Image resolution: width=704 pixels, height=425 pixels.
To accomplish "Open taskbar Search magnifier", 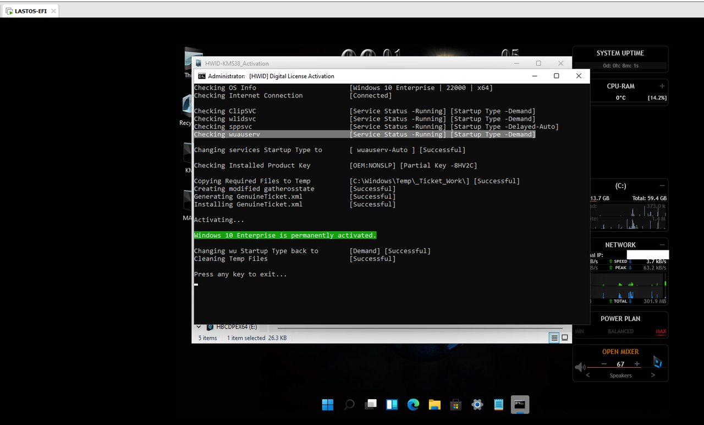I will 349,405.
